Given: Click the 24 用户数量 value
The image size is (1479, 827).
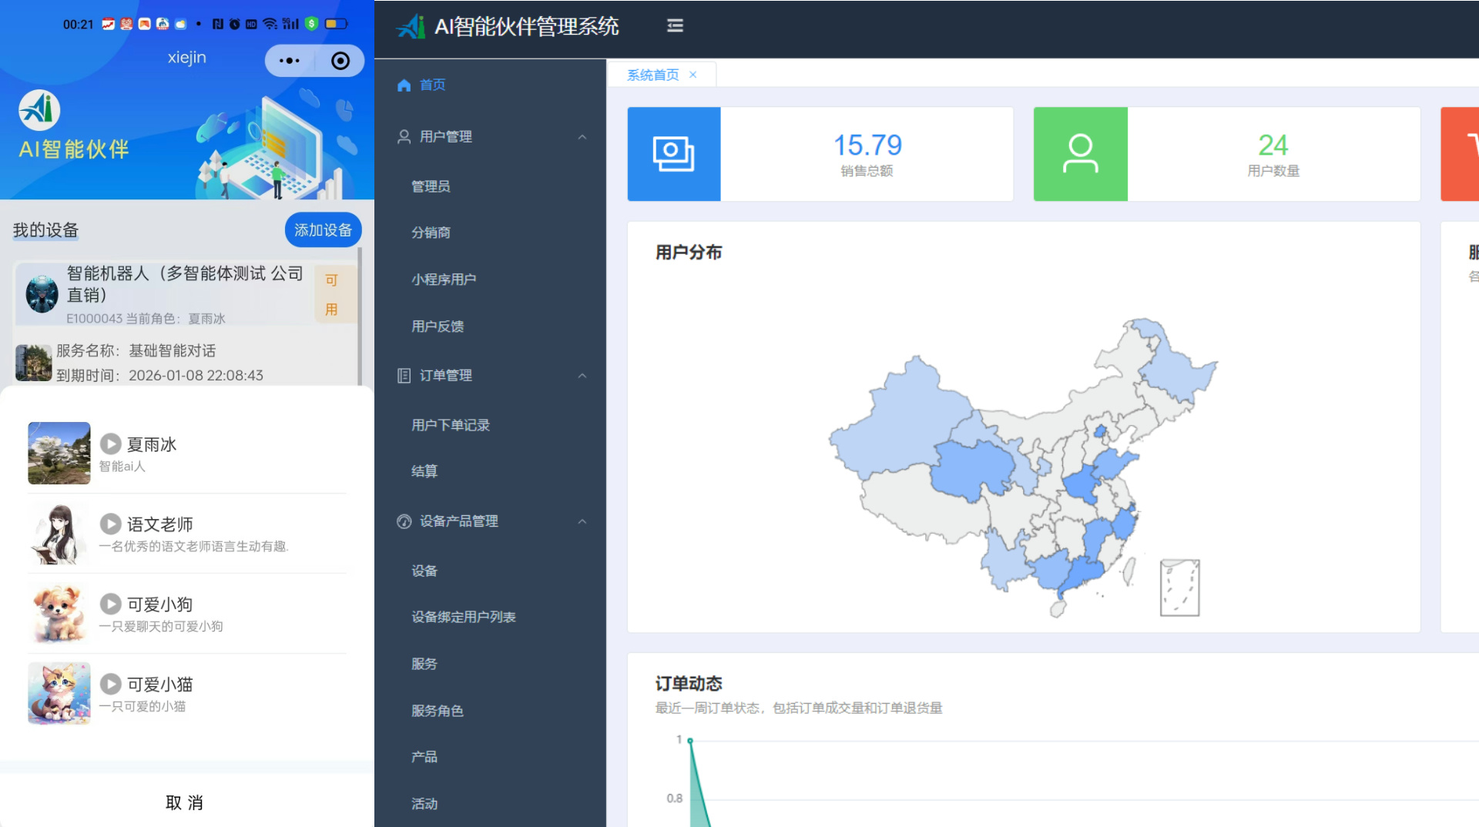Looking at the screenshot, I should point(1273,145).
